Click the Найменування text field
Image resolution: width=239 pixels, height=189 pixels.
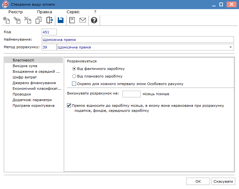click(138, 40)
